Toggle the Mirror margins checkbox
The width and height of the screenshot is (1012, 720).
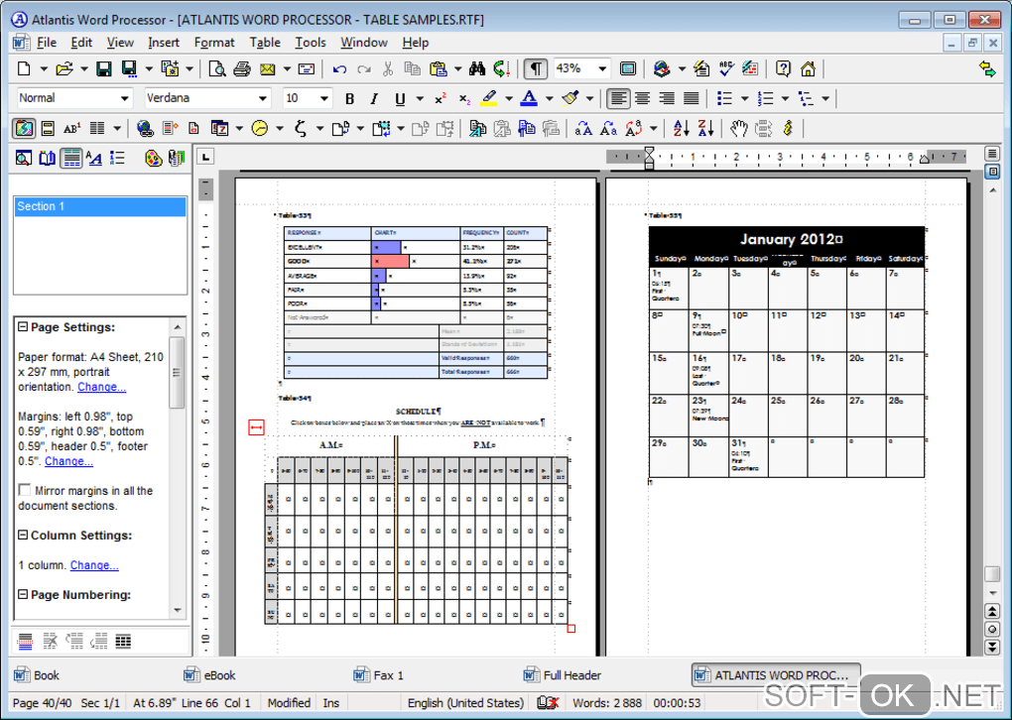pyautogui.click(x=25, y=490)
